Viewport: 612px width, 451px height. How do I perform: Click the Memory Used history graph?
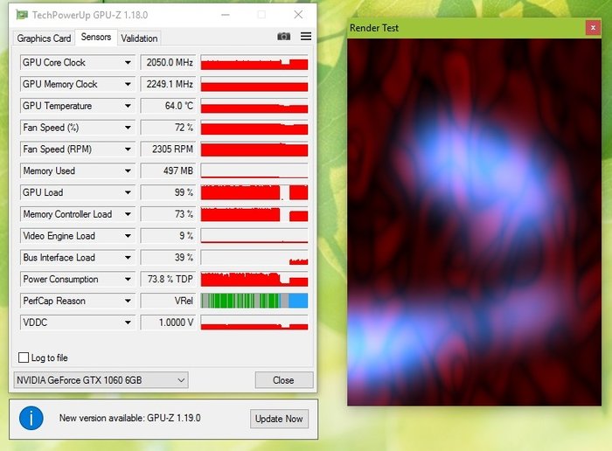(254, 171)
